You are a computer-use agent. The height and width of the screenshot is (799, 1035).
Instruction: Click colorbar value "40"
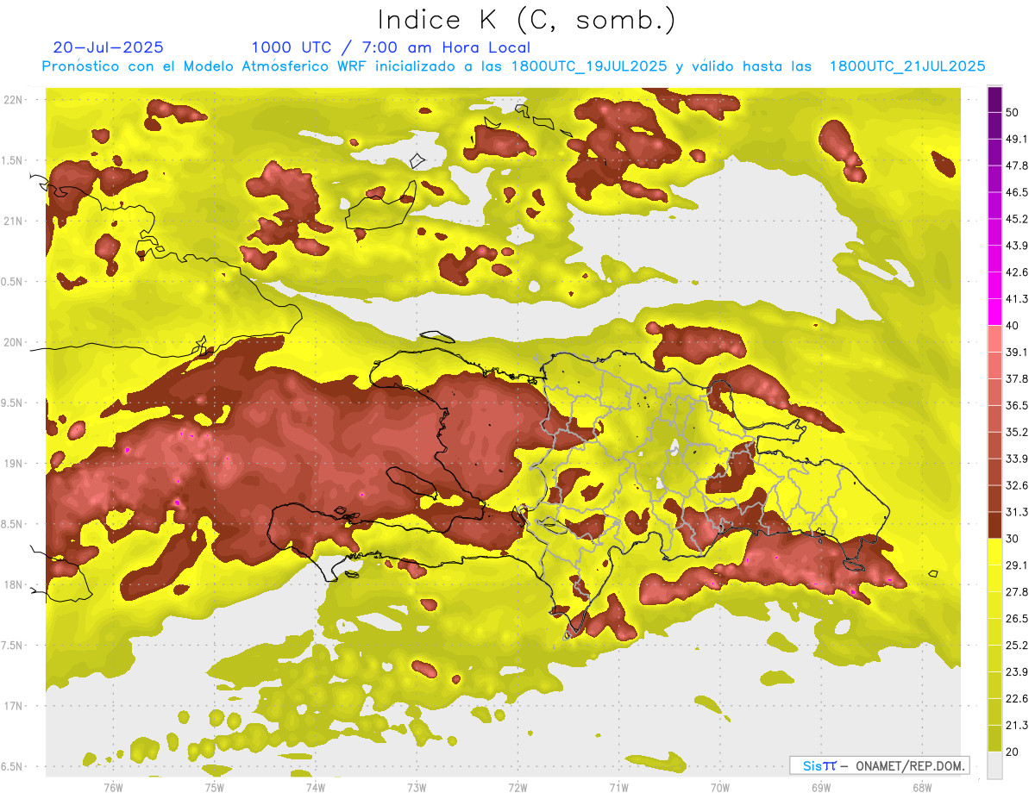click(1013, 325)
